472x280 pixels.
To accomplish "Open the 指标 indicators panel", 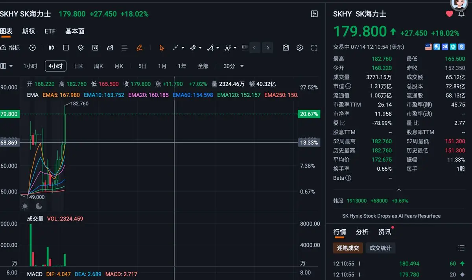I will pyautogui.click(x=10, y=48).
